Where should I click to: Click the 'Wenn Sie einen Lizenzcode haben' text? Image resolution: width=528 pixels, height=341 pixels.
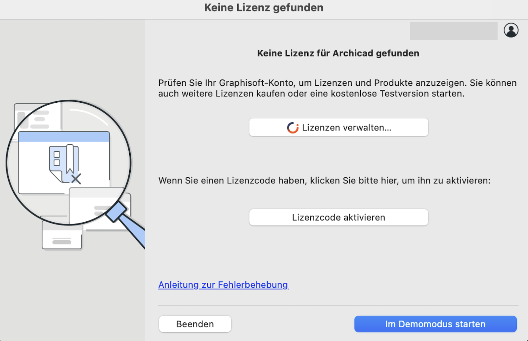[324, 181]
